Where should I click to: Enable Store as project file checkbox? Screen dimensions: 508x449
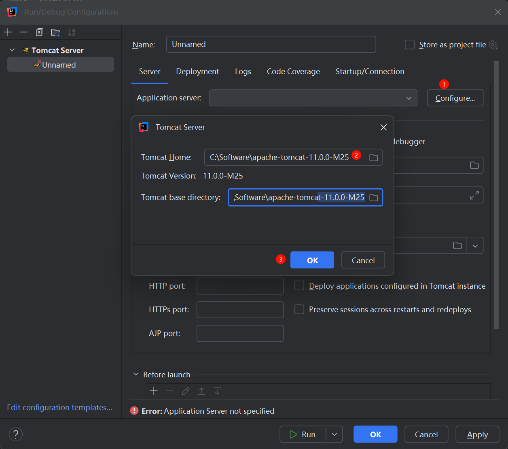point(410,45)
